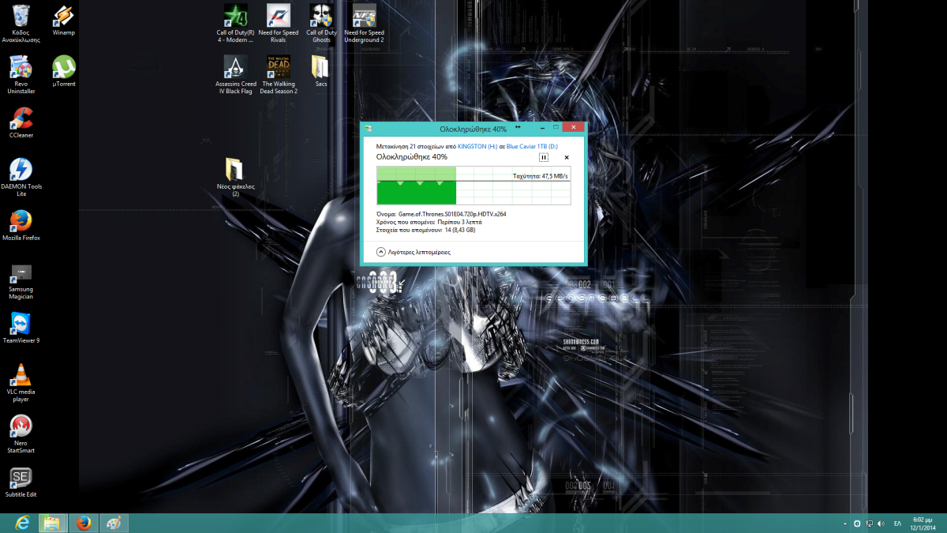Screen dimensions: 947x533
Task: Click the round tray icon beside network
Action: tap(857, 524)
